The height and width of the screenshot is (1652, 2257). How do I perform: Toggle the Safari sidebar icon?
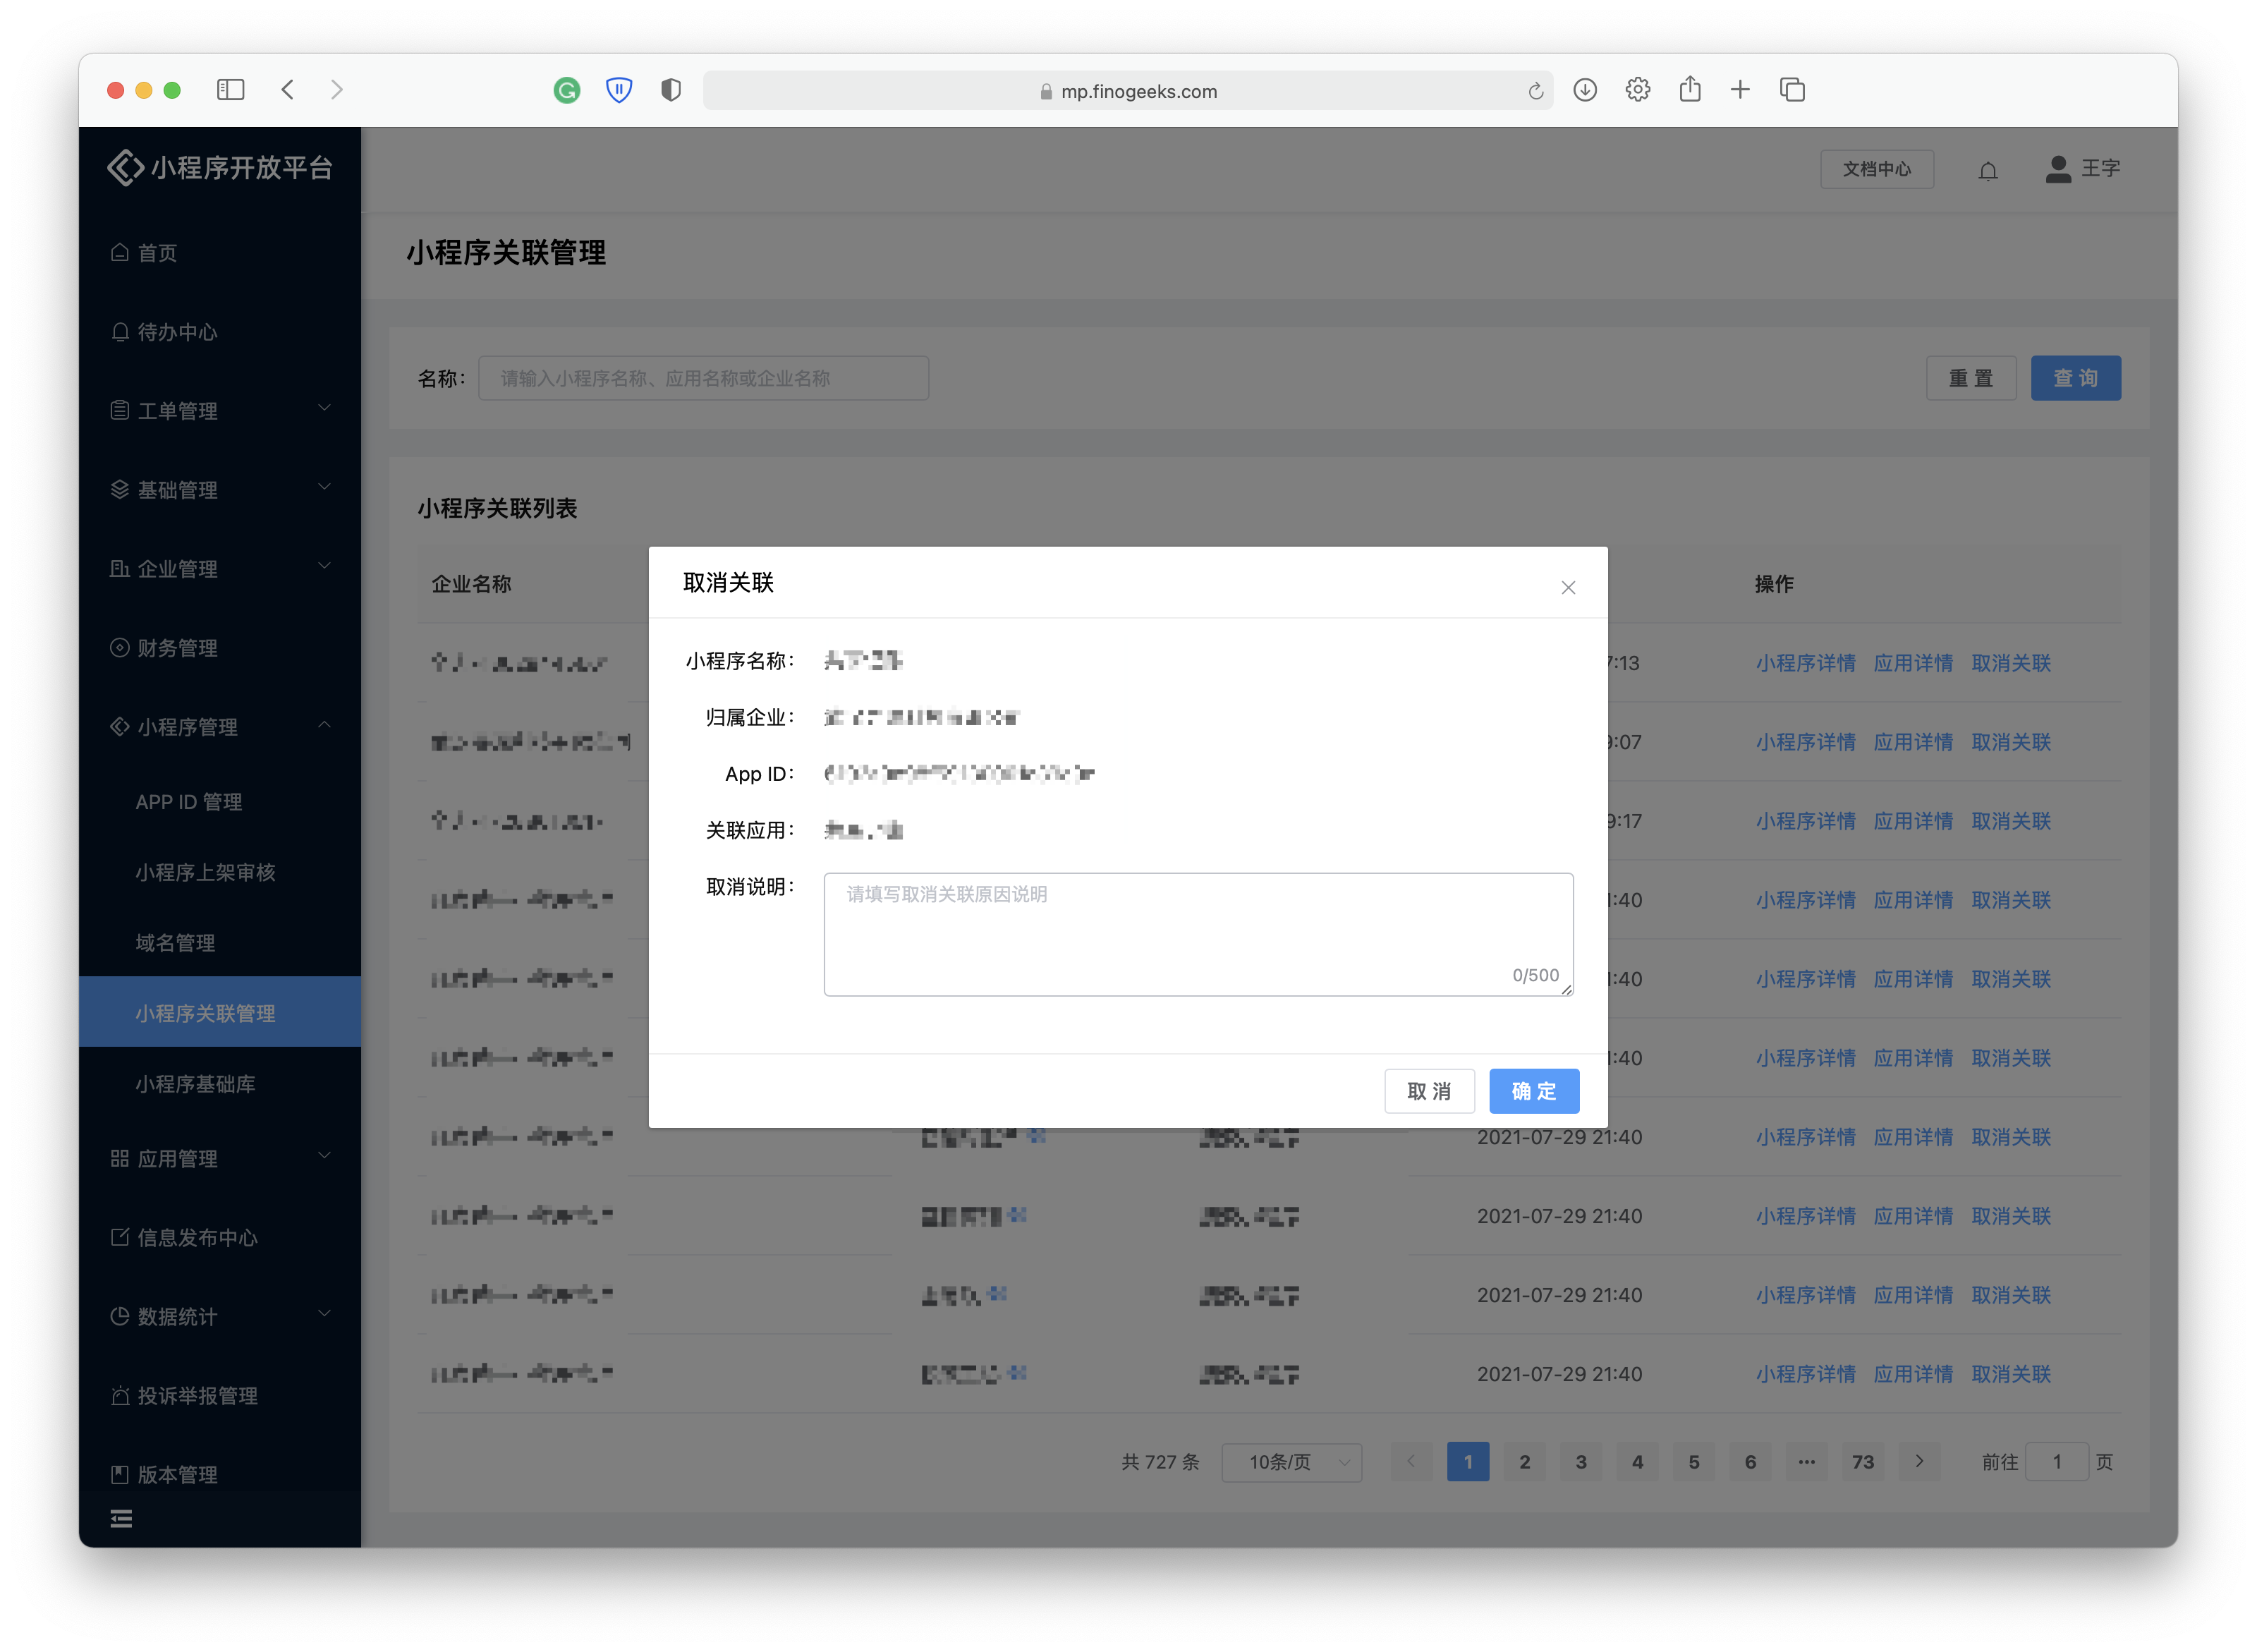coord(231,90)
